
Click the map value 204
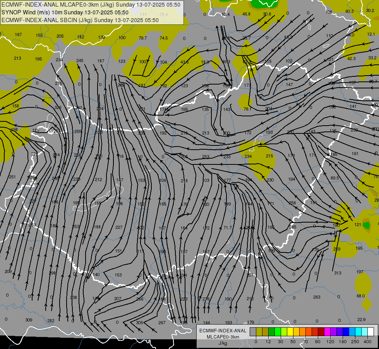269,109
